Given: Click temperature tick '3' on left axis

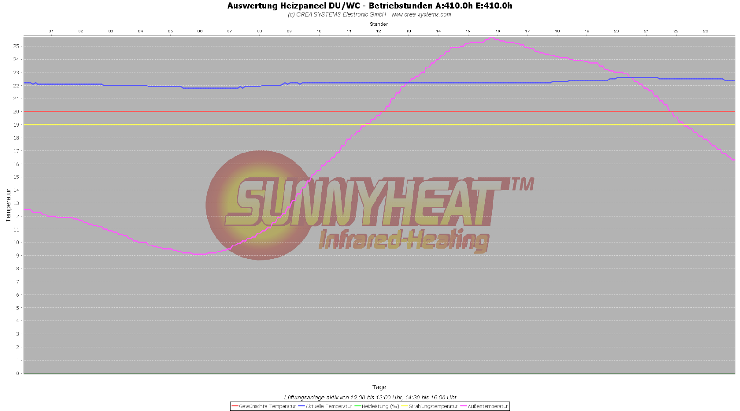Looking at the screenshot, I should (x=18, y=334).
